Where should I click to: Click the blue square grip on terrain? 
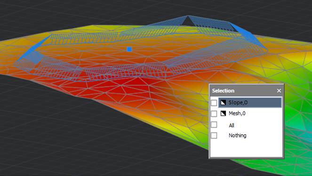click(129, 49)
